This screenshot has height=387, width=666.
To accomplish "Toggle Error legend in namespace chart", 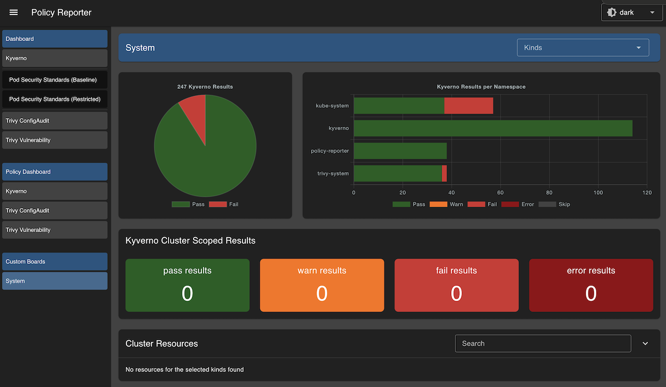I will [518, 204].
